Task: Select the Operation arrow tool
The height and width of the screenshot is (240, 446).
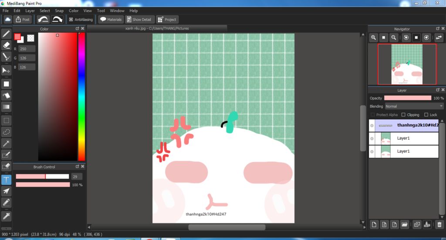Action: click(6, 191)
